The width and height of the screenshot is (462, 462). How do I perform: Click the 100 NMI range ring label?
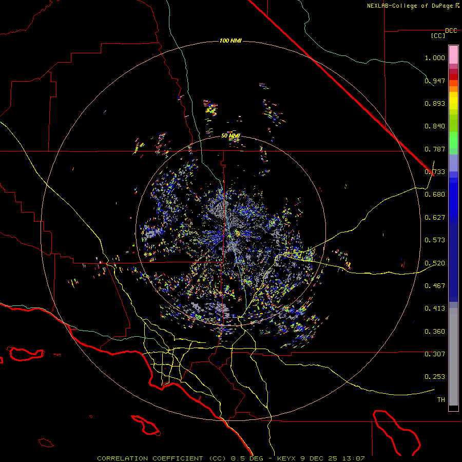point(230,41)
